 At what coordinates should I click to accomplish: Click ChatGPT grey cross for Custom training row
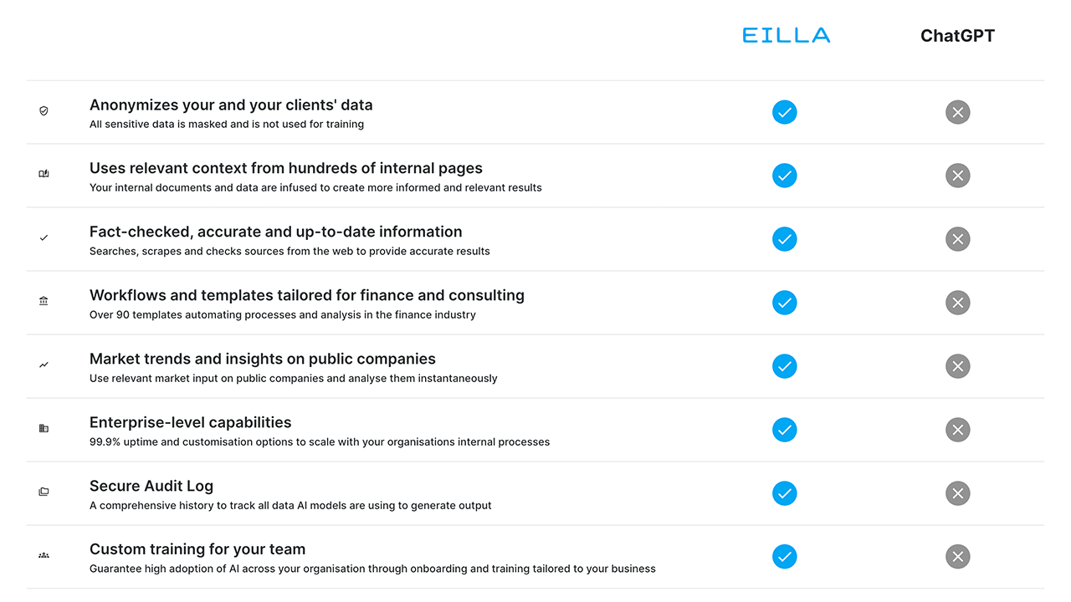click(x=957, y=557)
